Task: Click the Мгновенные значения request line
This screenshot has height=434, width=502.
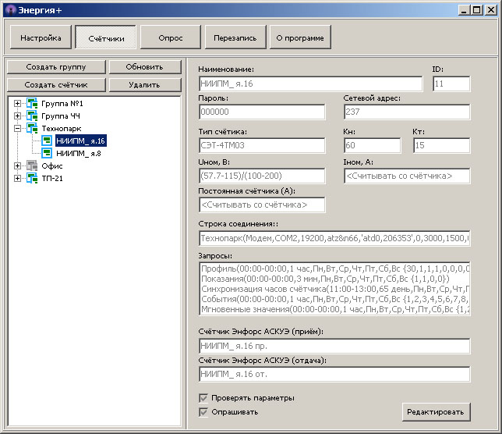Action: click(x=335, y=309)
